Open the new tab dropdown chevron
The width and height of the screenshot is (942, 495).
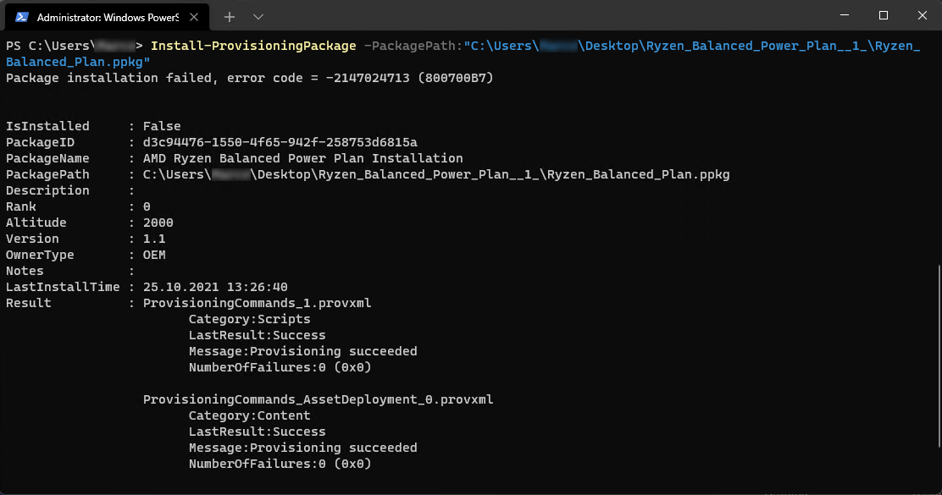point(258,16)
